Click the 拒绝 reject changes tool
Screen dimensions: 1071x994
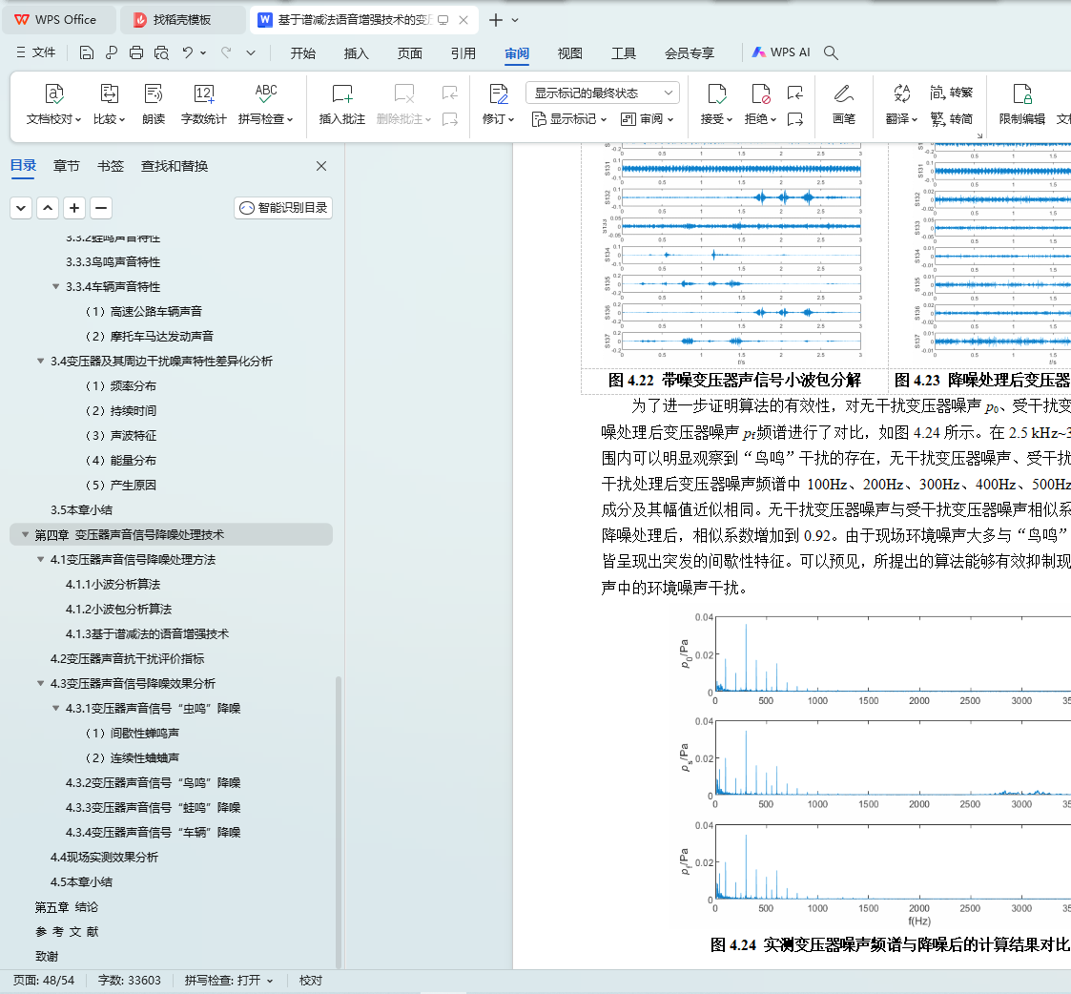coord(760,104)
